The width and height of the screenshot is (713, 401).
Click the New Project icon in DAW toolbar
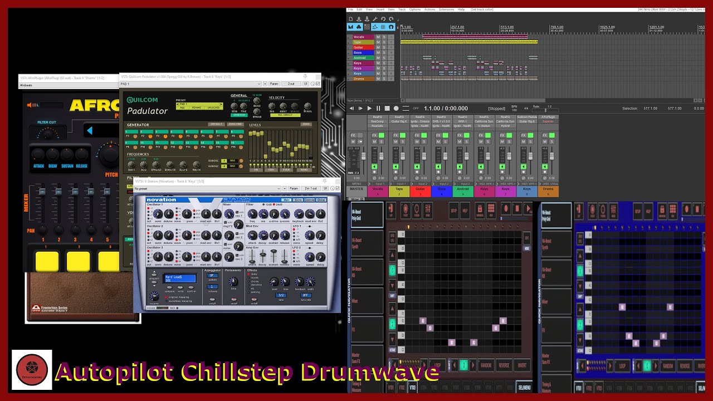click(351, 19)
